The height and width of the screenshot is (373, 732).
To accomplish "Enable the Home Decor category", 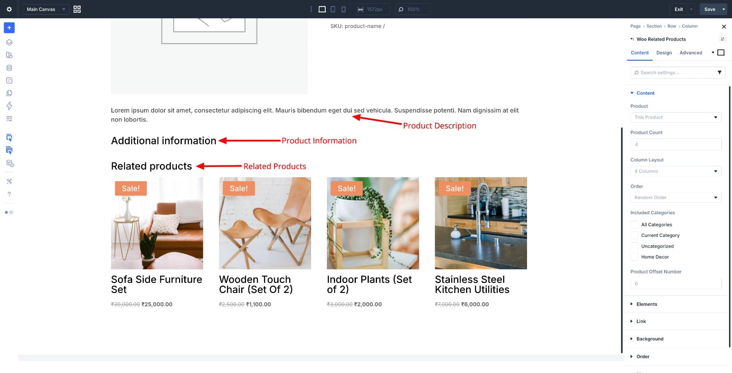I will coord(634,257).
